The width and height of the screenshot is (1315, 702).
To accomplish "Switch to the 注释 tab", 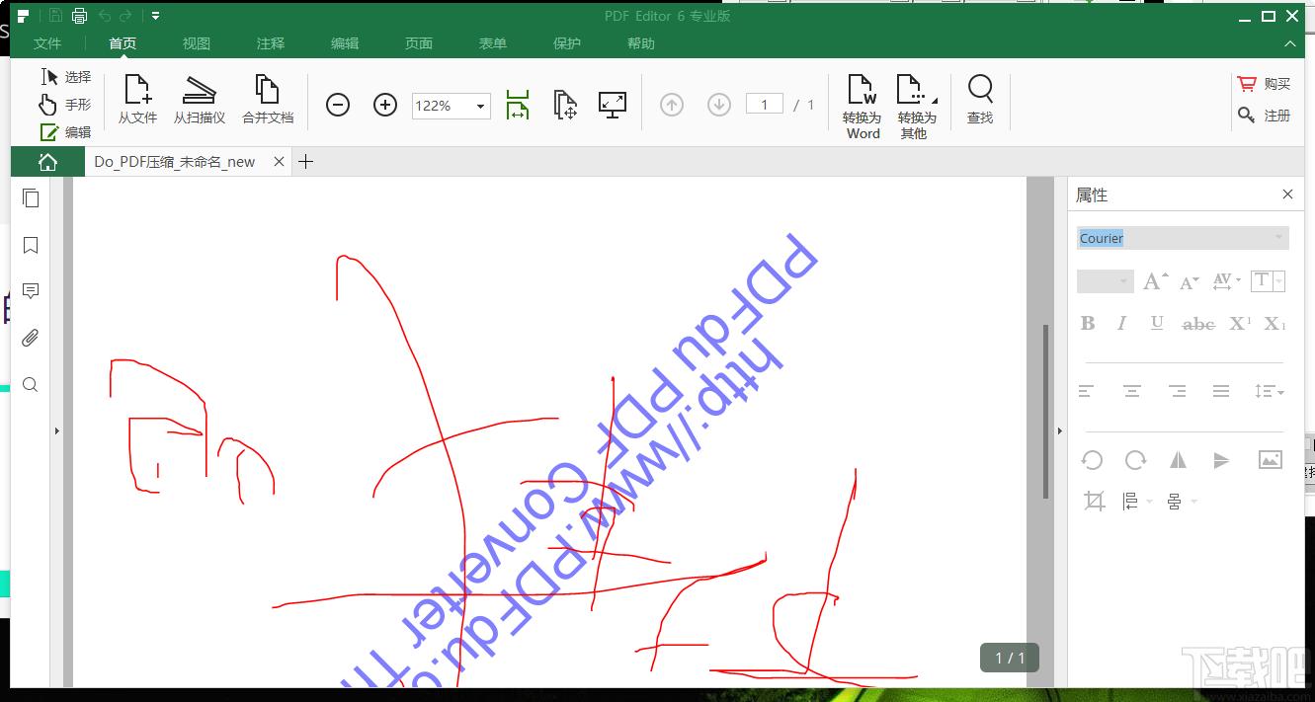I will (271, 43).
